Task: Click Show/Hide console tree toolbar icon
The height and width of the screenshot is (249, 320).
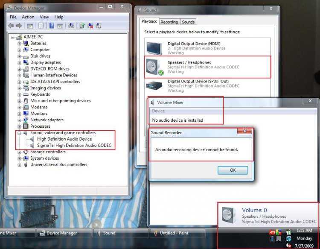Action: [30, 26]
